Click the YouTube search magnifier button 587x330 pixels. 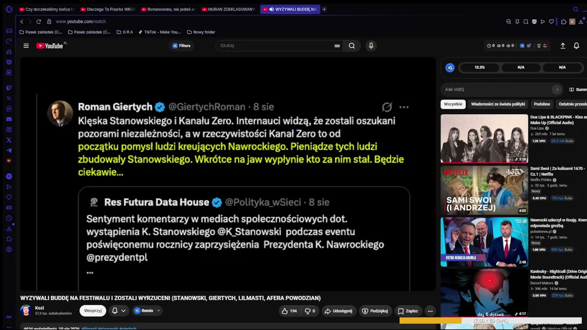coord(352,46)
